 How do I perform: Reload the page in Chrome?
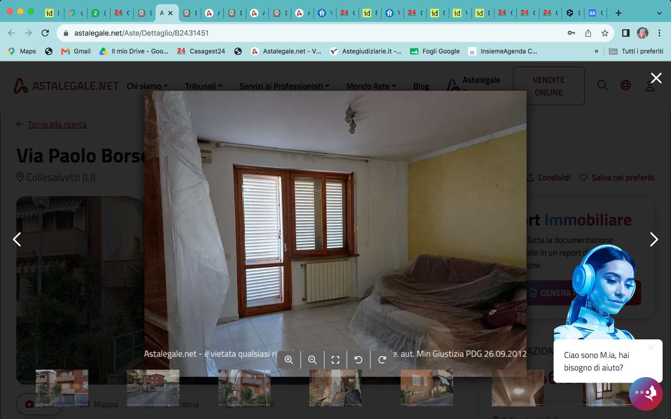point(45,33)
